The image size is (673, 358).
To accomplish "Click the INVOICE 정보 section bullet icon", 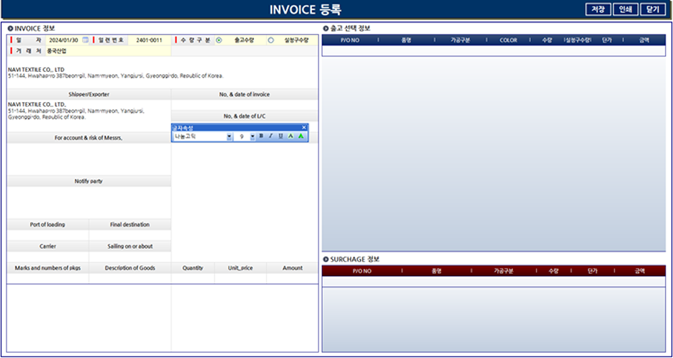I will 11,28.
